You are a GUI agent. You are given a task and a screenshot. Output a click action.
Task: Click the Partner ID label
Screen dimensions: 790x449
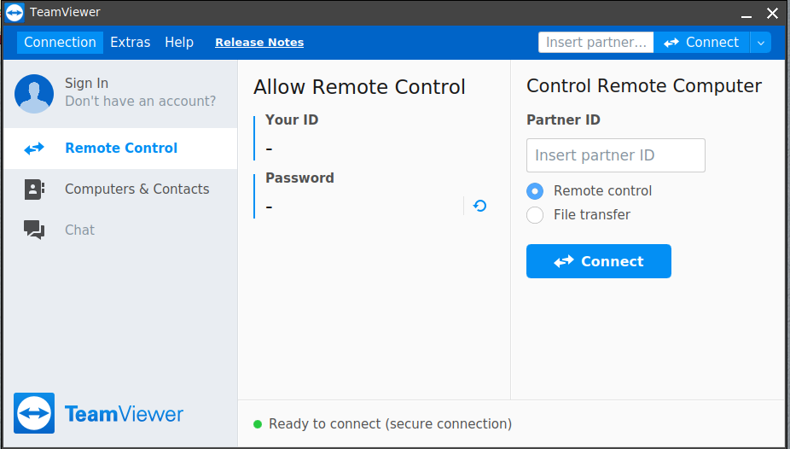click(x=563, y=120)
